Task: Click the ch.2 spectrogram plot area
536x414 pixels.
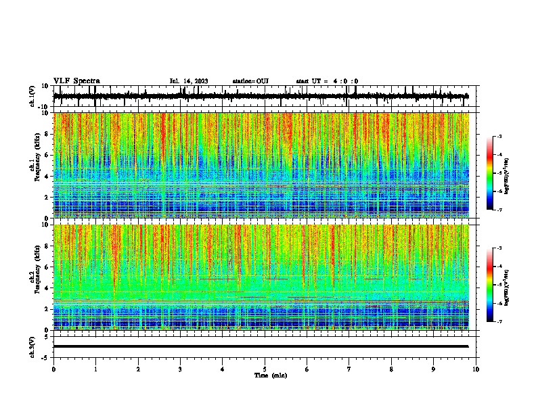Action: (x=261, y=277)
